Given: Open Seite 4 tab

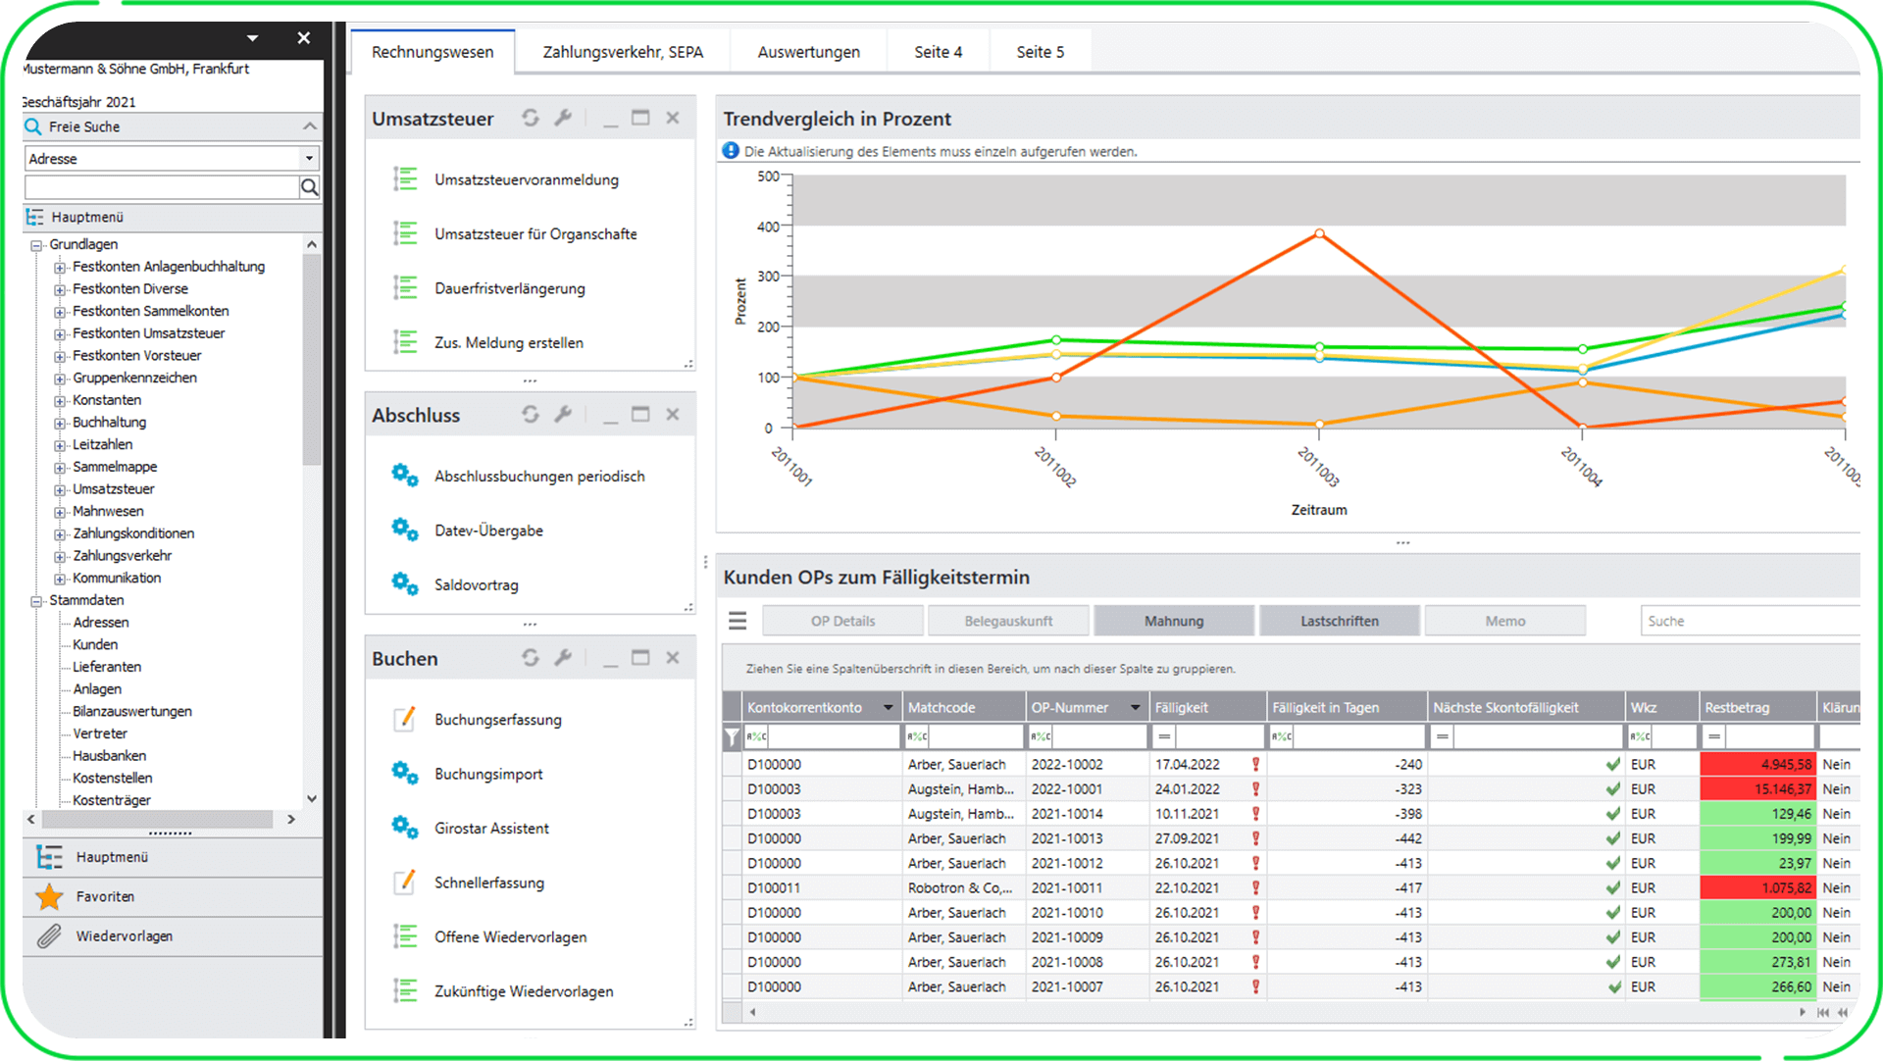Looking at the screenshot, I should click(x=939, y=52).
